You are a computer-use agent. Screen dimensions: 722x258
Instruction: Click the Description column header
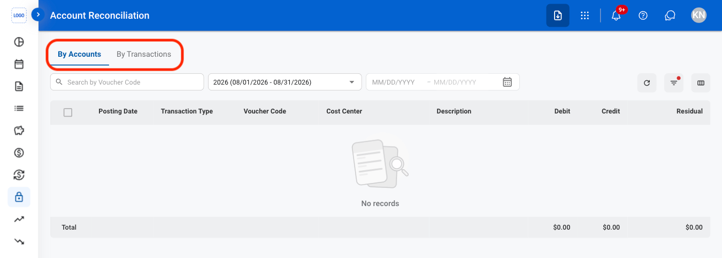tap(454, 111)
